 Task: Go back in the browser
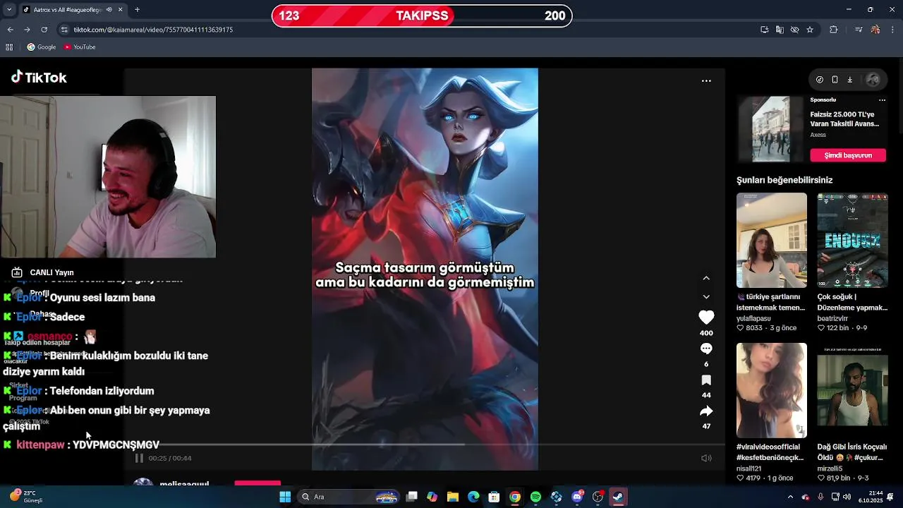tap(10, 30)
